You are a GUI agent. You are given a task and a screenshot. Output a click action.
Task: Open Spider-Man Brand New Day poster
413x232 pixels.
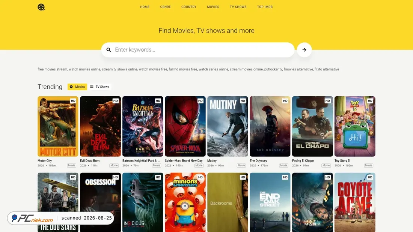point(185,126)
